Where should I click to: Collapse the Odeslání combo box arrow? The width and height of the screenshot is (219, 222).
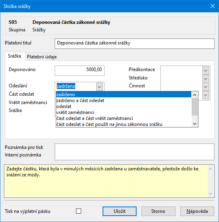(x=99, y=87)
